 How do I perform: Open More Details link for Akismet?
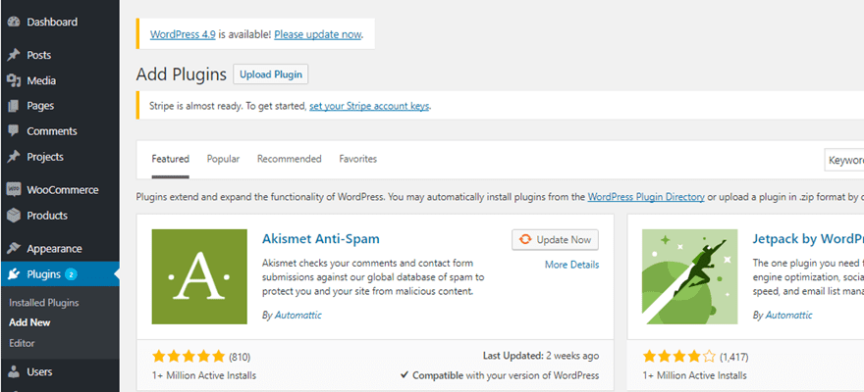pyautogui.click(x=571, y=265)
